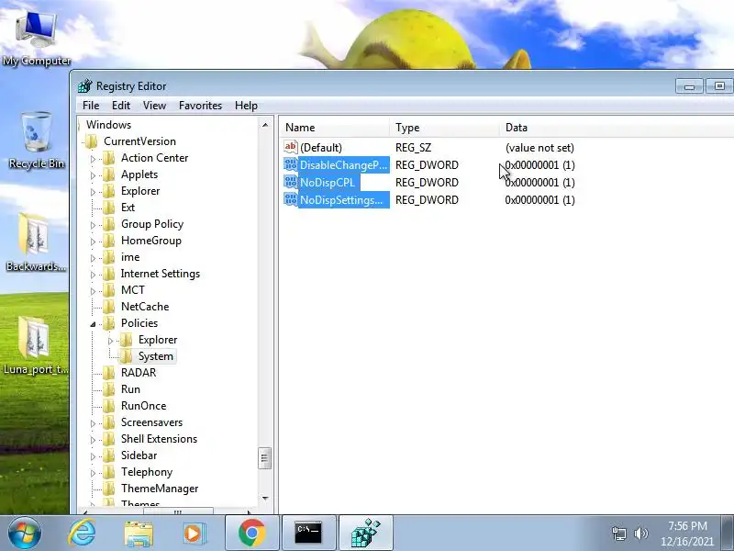This screenshot has height=551, width=734.
Task: Select the Telephony key
Action: pos(147,472)
